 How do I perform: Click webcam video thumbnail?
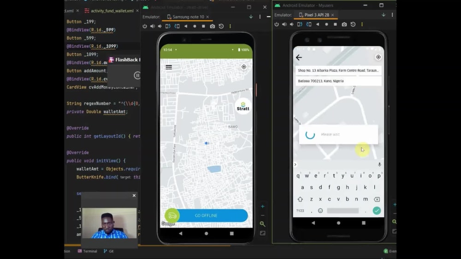[109, 223]
